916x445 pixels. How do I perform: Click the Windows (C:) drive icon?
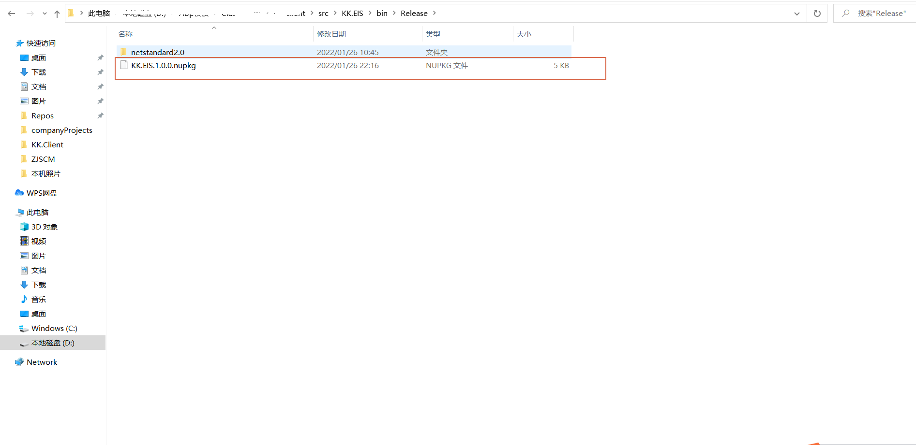24,329
